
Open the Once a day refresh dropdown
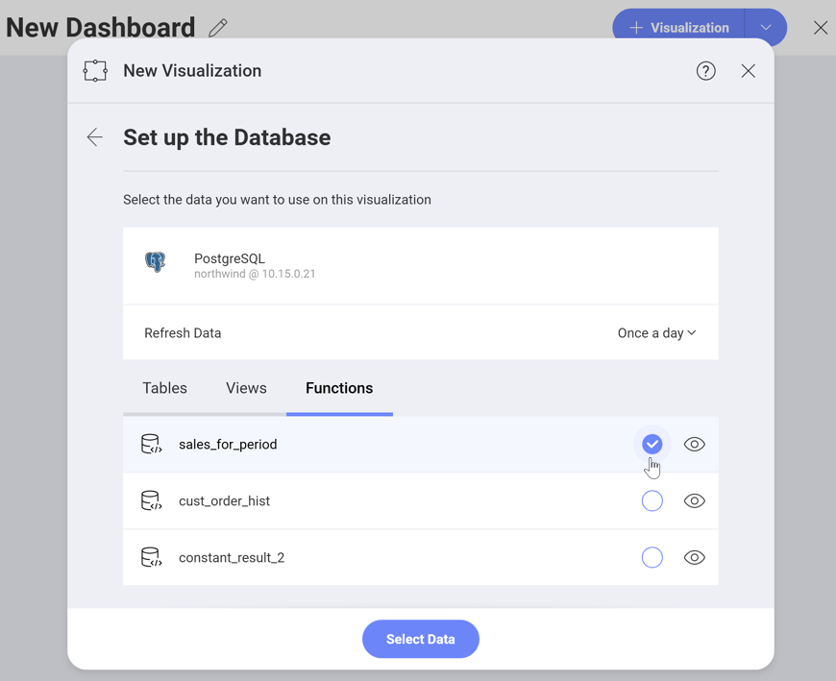point(657,333)
